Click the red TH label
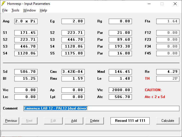This screenshot has height=137, width=182. (x=147, y=79)
